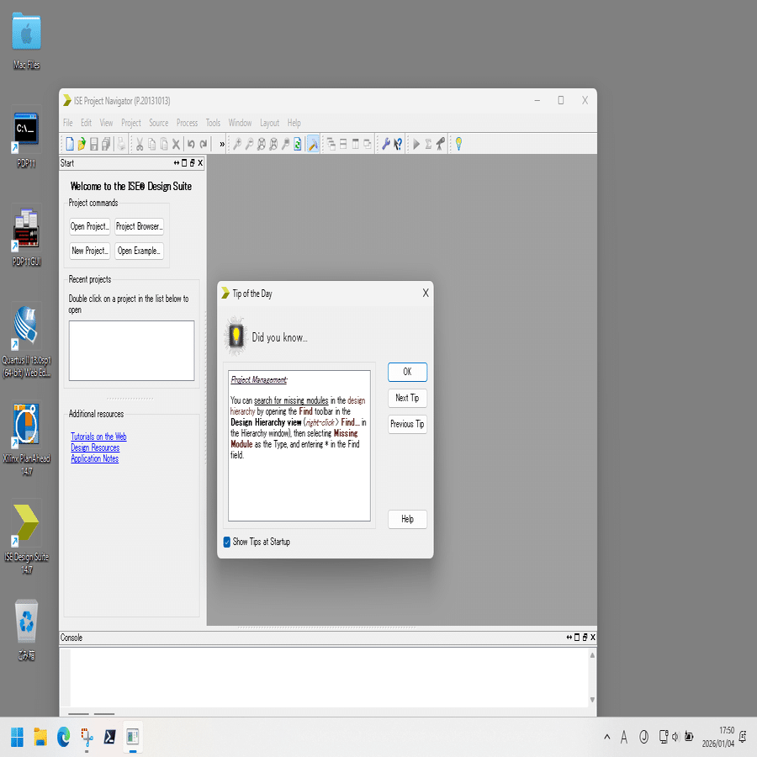Open the Tools menu

213,123
